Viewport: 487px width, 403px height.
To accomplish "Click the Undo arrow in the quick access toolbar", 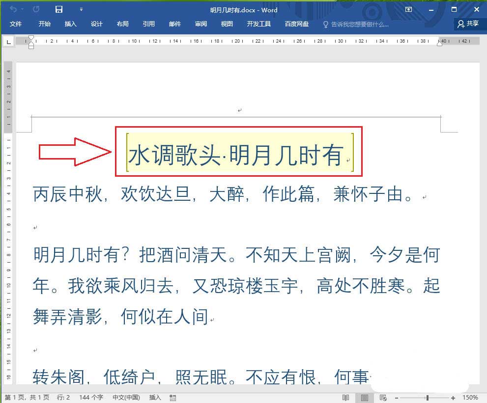I will pos(13,9).
